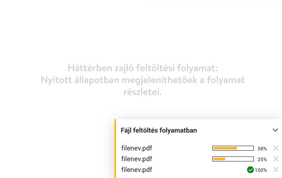Click the orange filled part of the 58% bar
The width and height of the screenshot is (282, 178).
tap(225, 148)
